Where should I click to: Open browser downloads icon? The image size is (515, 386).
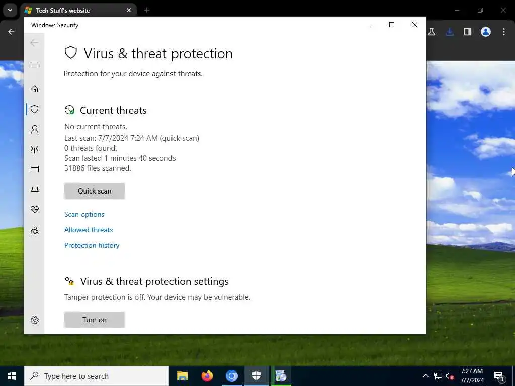point(450,32)
